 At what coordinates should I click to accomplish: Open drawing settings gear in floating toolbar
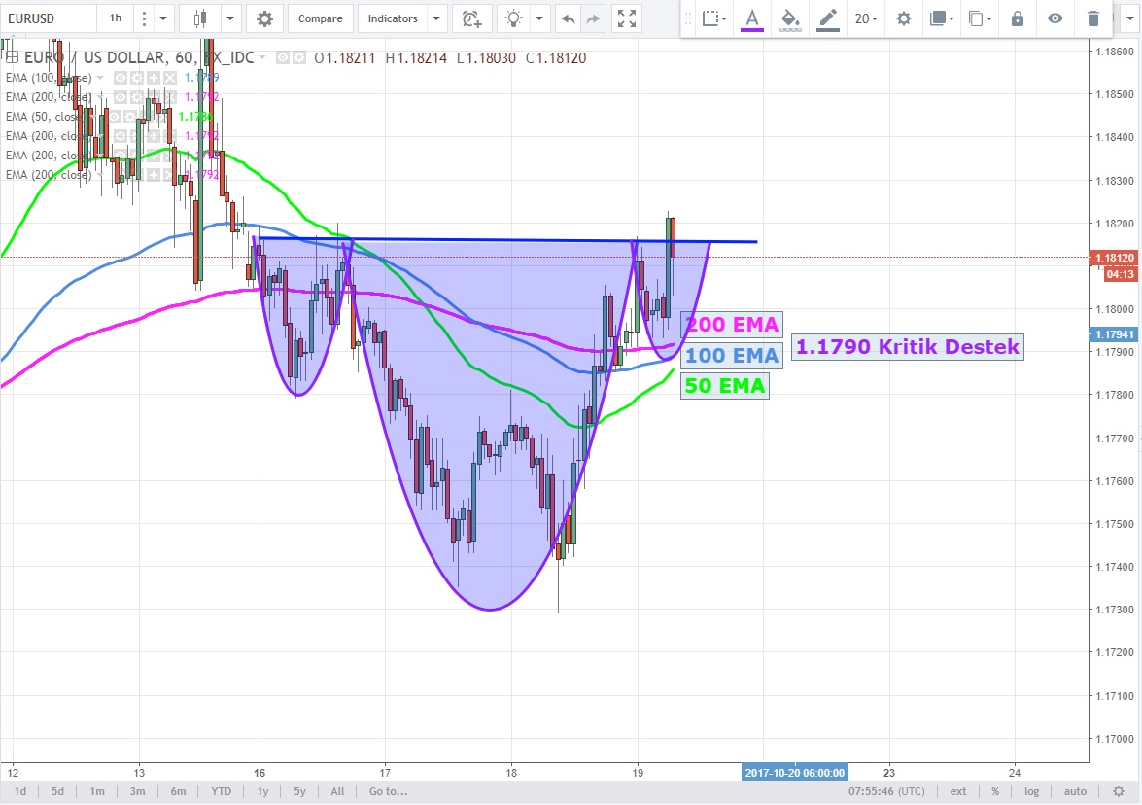(x=904, y=18)
